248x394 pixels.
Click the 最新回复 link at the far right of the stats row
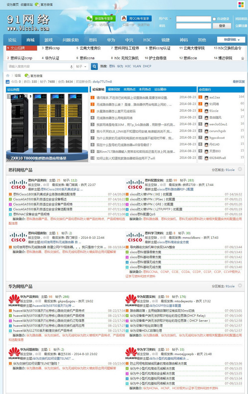(239, 82)
